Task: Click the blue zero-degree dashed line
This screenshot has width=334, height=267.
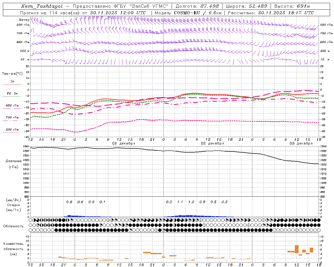Action: [175, 90]
